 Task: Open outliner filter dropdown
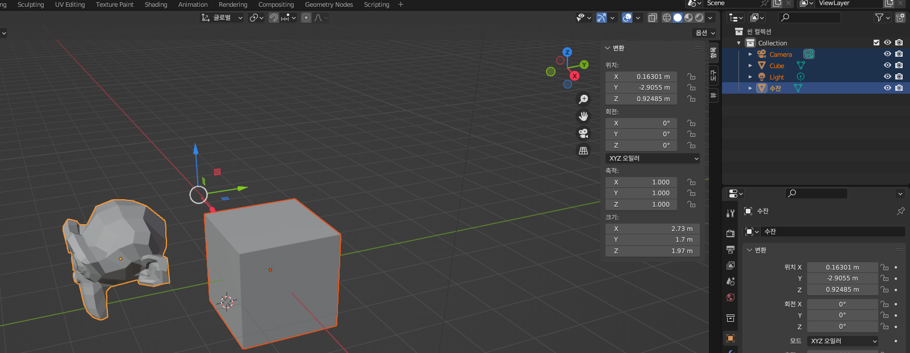pyautogui.click(x=882, y=18)
